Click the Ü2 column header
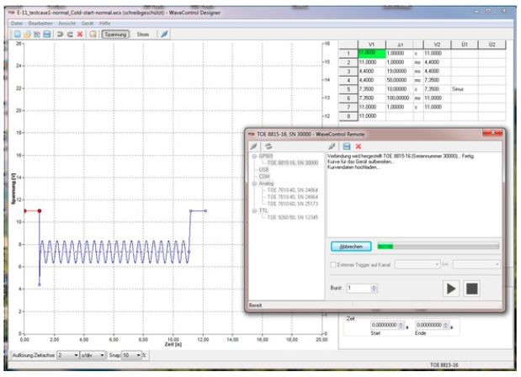Screen dimensions: 521x377 pyautogui.click(x=492, y=45)
